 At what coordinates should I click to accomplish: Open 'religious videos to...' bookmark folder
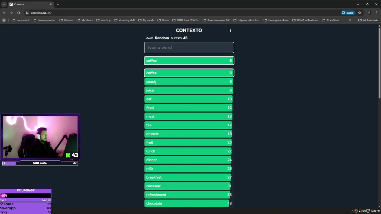click(x=246, y=20)
